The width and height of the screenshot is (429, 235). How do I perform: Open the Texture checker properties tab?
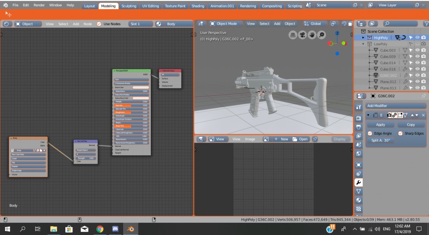pos(358,209)
